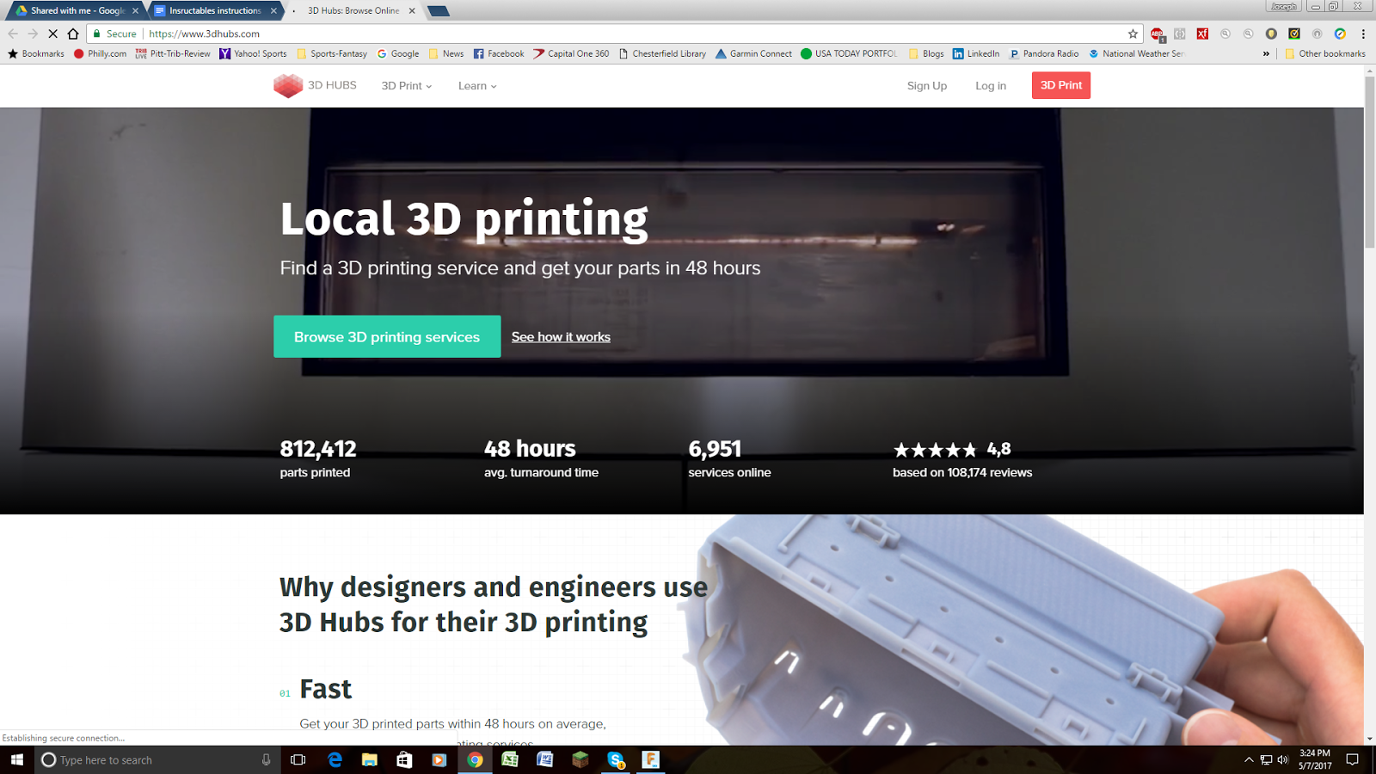The width and height of the screenshot is (1376, 774).
Task: Open the media player taskbar icon
Action: 439,759
